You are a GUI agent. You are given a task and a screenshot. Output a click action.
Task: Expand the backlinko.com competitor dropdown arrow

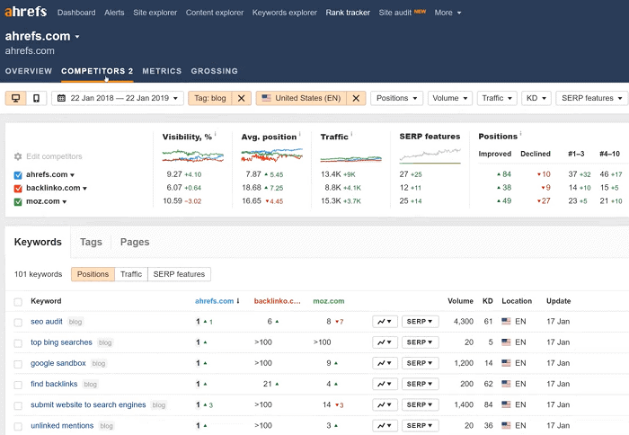(84, 189)
